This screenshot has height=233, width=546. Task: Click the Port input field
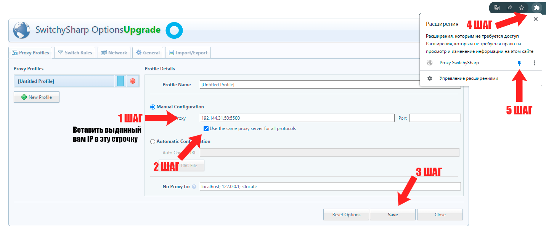click(435, 118)
